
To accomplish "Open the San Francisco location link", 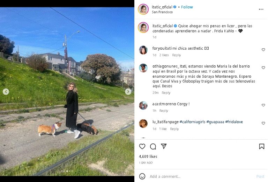I will [x=162, y=12].
